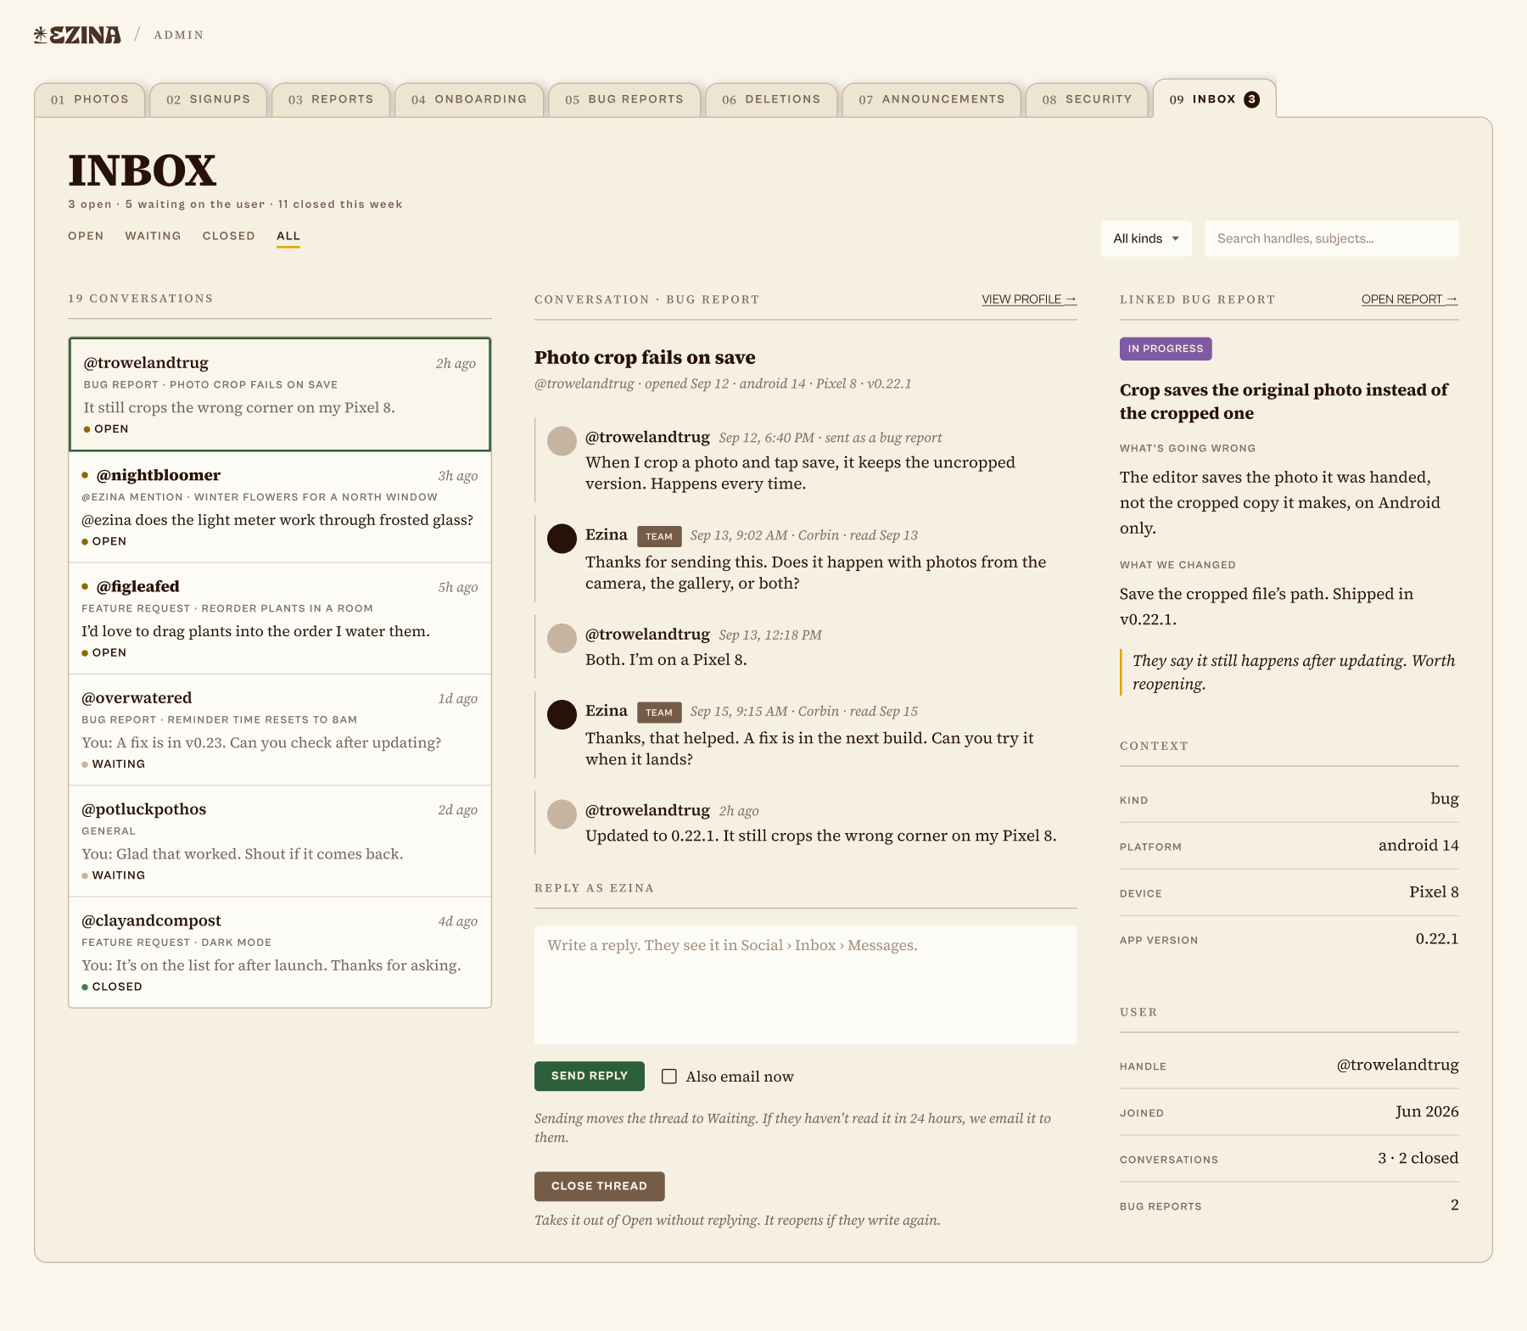Click the @trowelandtrug handle value under User
Viewport: 1527px width, 1331px height.
(x=1397, y=1065)
